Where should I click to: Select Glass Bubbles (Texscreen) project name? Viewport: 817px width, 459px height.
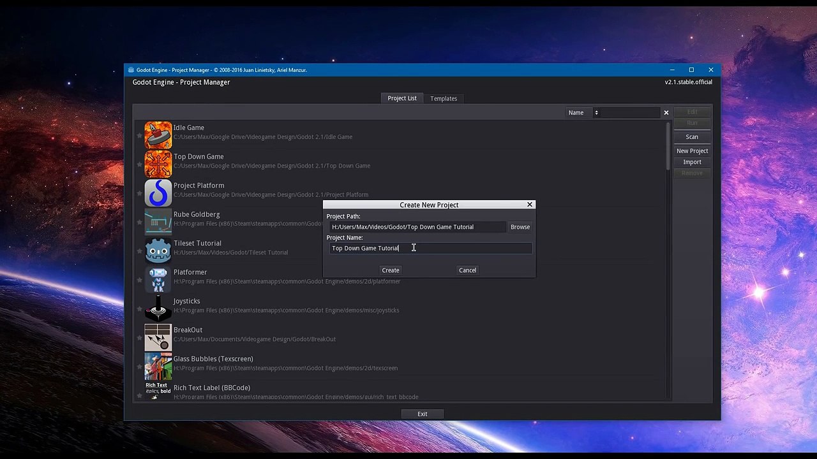[213, 359]
